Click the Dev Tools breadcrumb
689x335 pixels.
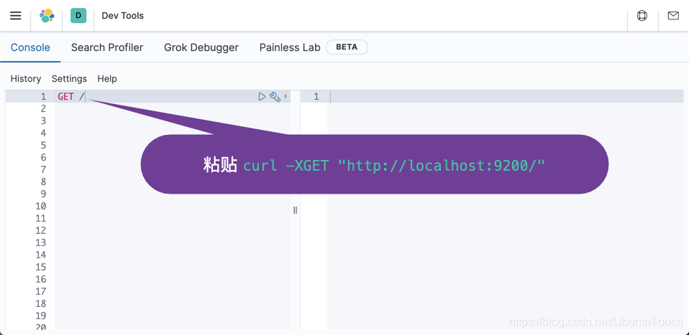click(x=122, y=16)
